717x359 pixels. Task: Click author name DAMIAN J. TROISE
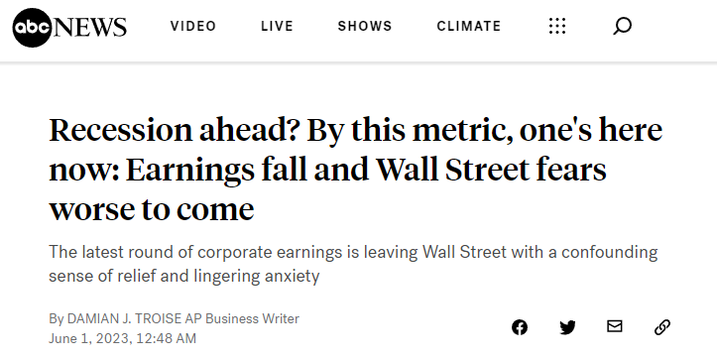[x=124, y=318]
